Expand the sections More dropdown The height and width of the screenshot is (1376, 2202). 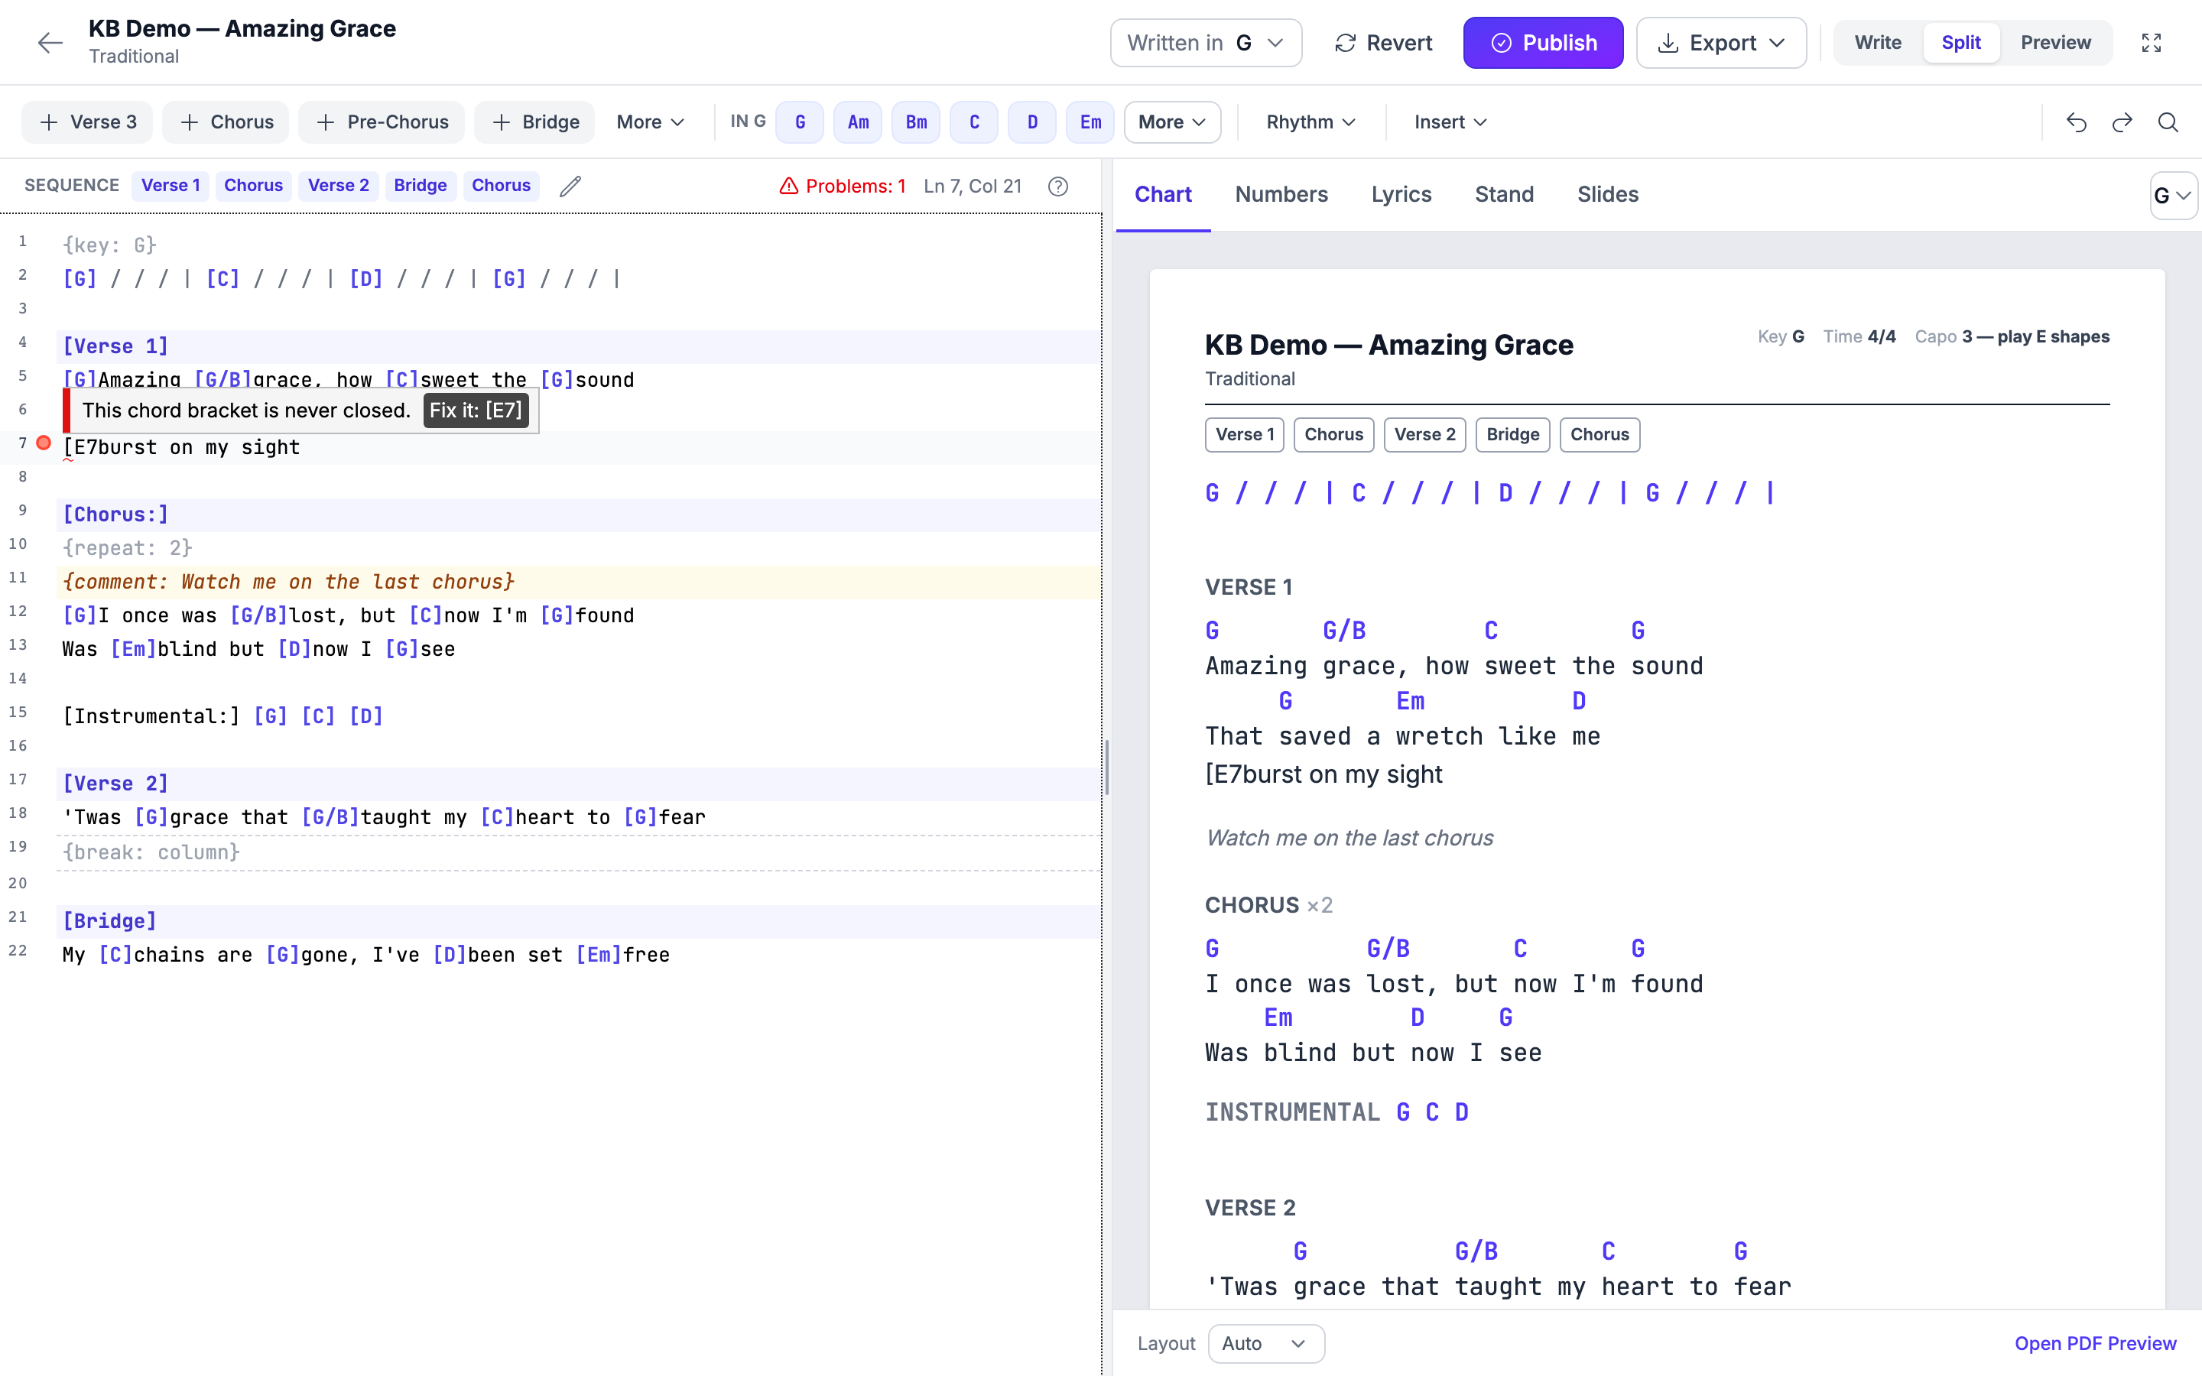click(x=650, y=122)
